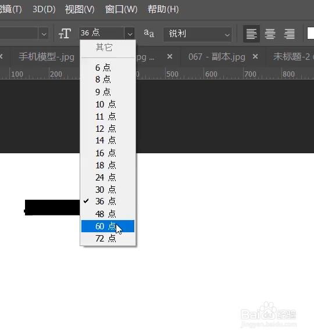Open the 3D(D) menu

click(44, 9)
